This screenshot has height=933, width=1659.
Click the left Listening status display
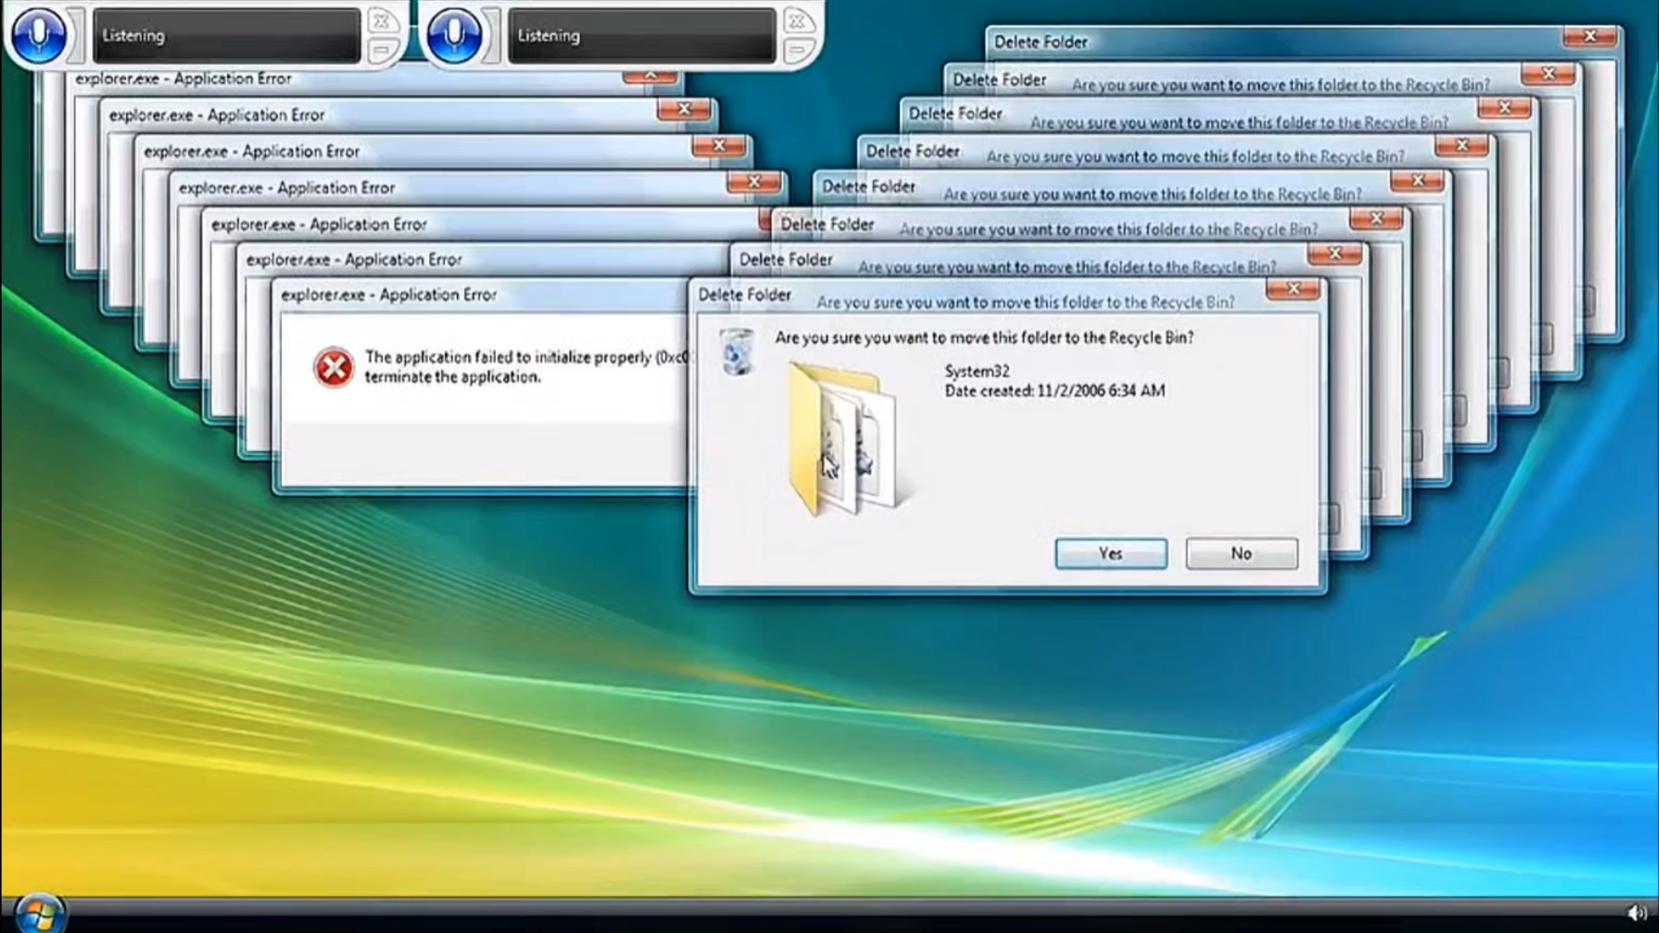[x=226, y=36]
